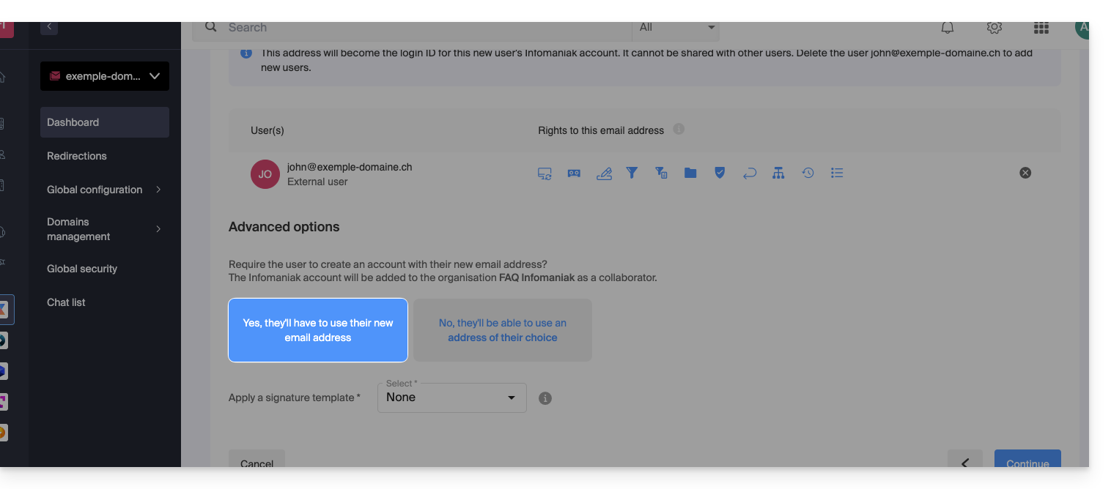
Task: Select 'No, they'll be able to use an address of their choice'
Action: click(503, 330)
